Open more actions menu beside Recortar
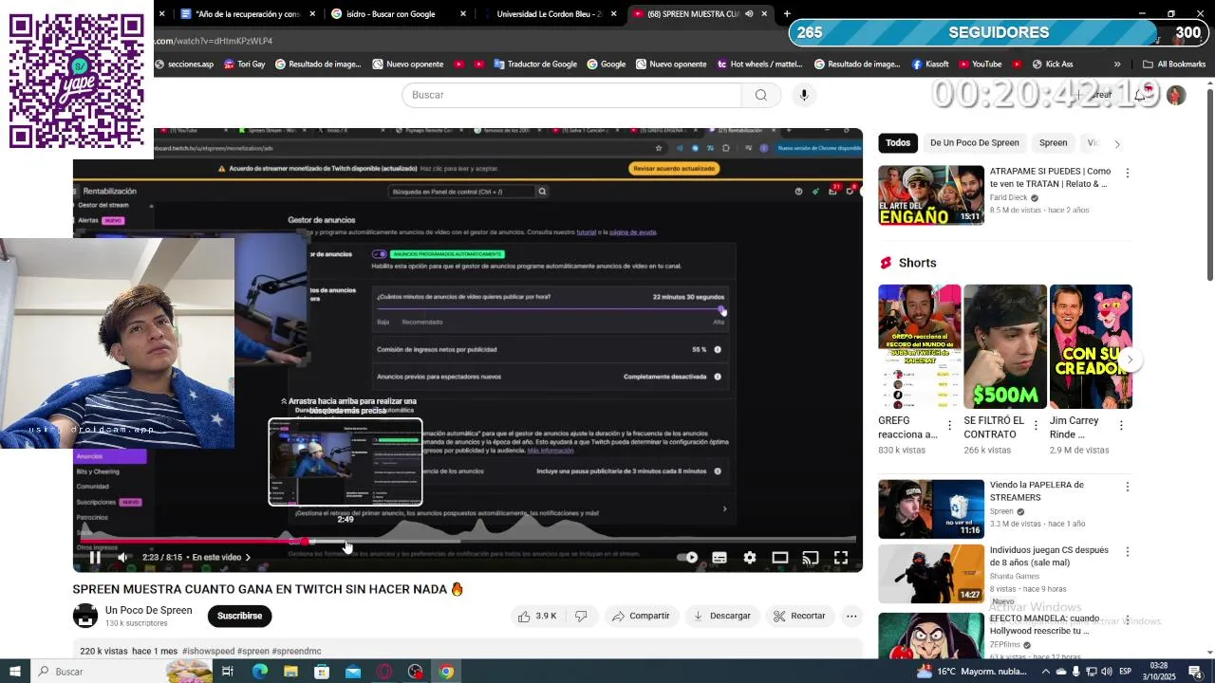 (x=851, y=616)
